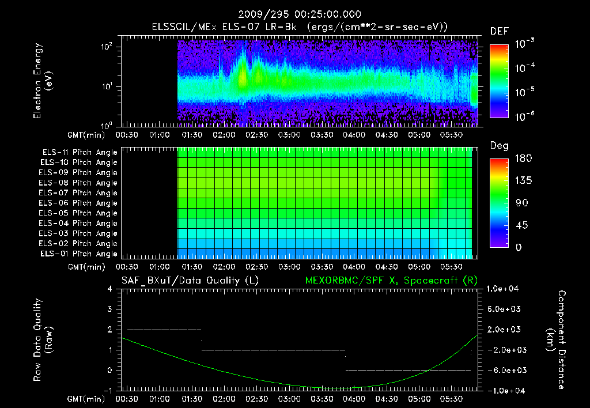The image size is (590, 408).
Task: Click the Deg label above the pitch angle color bar
Action: tap(500, 146)
